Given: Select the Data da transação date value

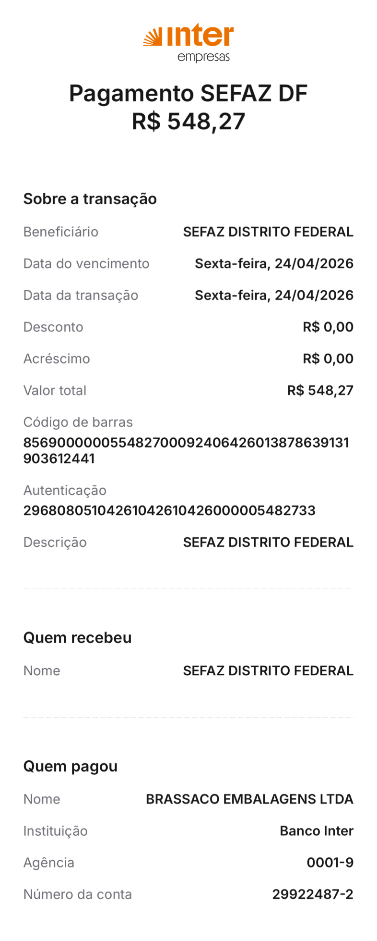Looking at the screenshot, I should [274, 295].
